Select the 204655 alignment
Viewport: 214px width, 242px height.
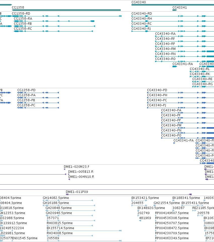tap(138, 203)
